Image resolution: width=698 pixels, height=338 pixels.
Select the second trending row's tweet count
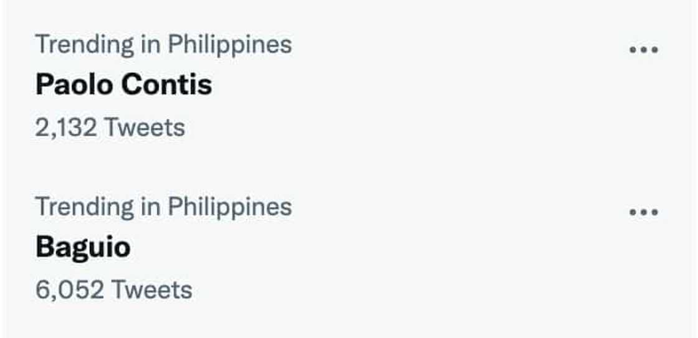click(113, 289)
